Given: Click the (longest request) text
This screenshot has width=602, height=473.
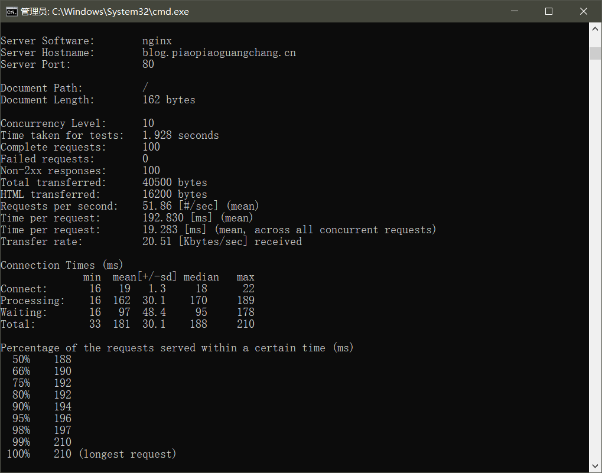Looking at the screenshot, I should click(x=127, y=454).
